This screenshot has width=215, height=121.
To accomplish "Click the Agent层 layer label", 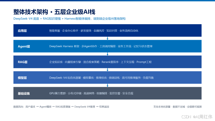I will [x=24, y=47].
